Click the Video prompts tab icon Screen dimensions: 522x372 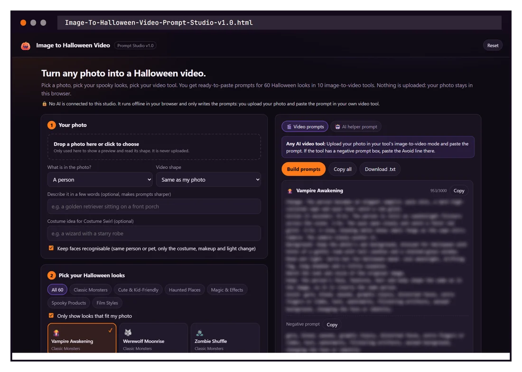pyautogui.click(x=289, y=127)
